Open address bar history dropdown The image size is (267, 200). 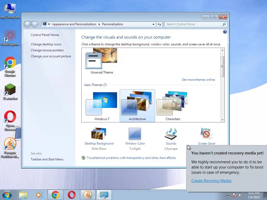click(153, 24)
